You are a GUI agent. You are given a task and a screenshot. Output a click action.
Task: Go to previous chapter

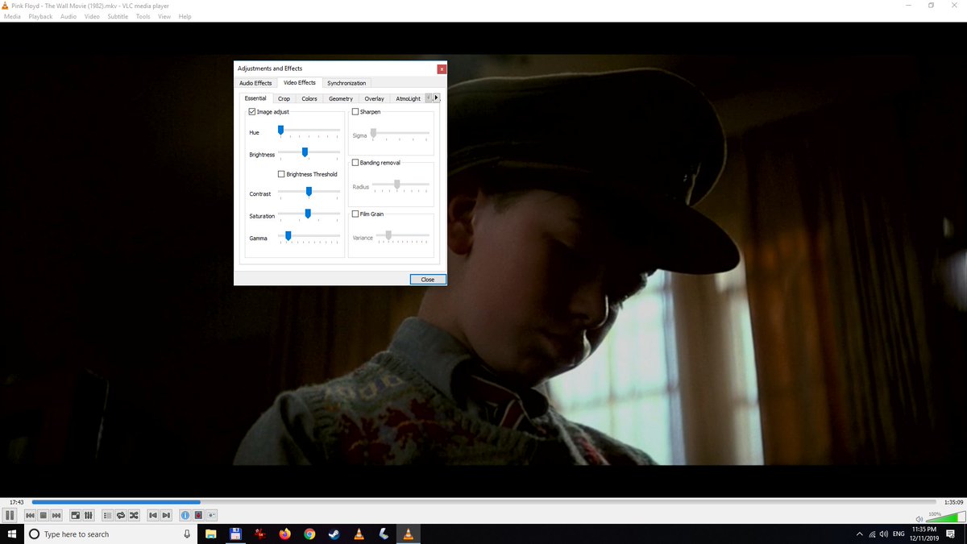pyautogui.click(x=153, y=515)
